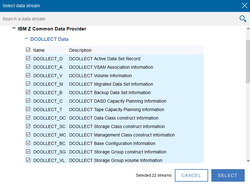The width and height of the screenshot is (250, 187).
Task: Click the DCOLLECT Active Data Set Record description
Action: (x=105, y=59)
